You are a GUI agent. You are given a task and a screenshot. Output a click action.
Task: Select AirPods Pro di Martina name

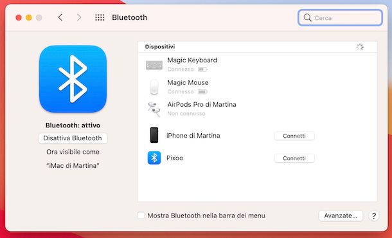point(202,105)
